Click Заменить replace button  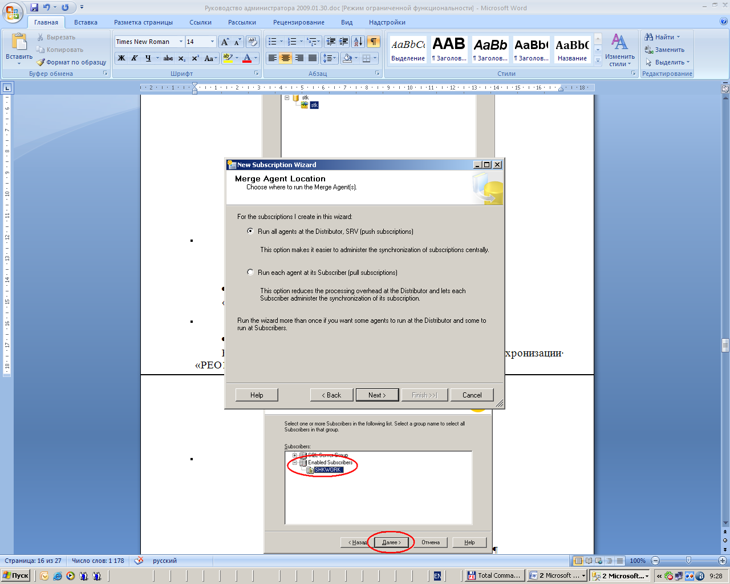pos(664,50)
